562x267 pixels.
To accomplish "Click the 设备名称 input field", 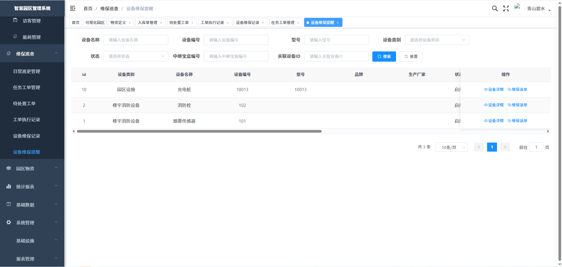I will point(136,40).
